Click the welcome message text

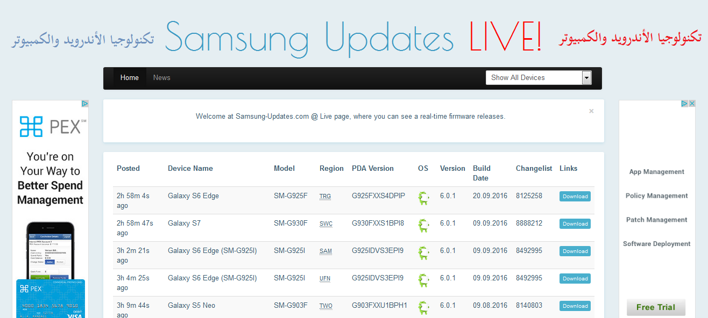pyautogui.click(x=351, y=116)
